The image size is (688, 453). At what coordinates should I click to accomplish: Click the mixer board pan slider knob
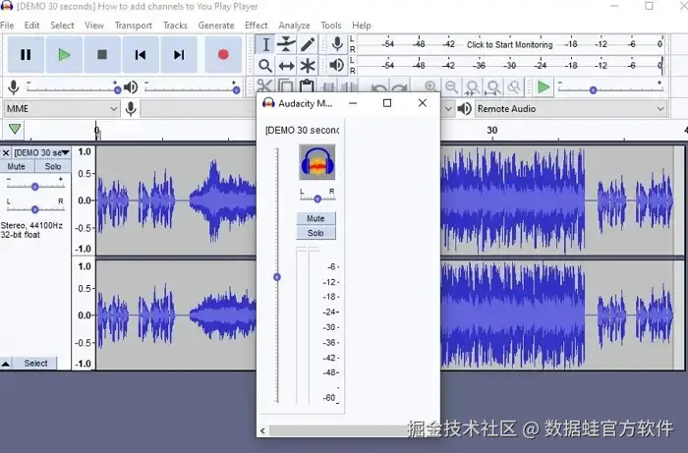(317, 199)
